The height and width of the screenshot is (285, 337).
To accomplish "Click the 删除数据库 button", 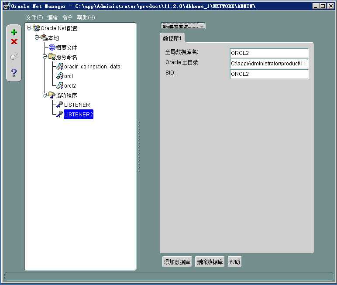I will 210,261.
